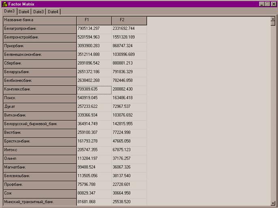The height and width of the screenshot is (208, 278).
Task: Select the F1 cell with value 709389.635
Action: pos(94,89)
